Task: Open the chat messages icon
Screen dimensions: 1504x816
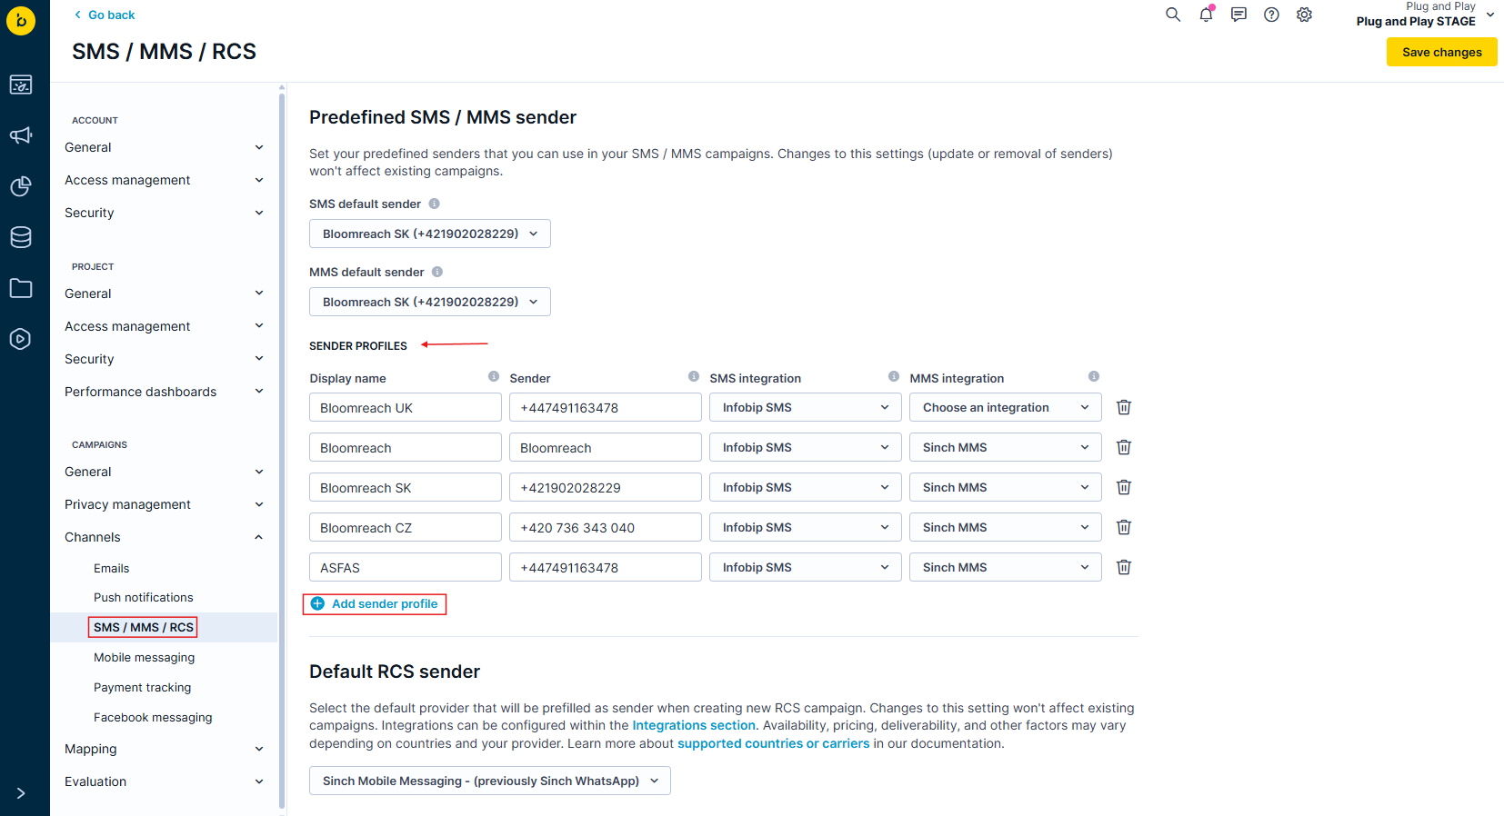Action: [x=1238, y=15]
